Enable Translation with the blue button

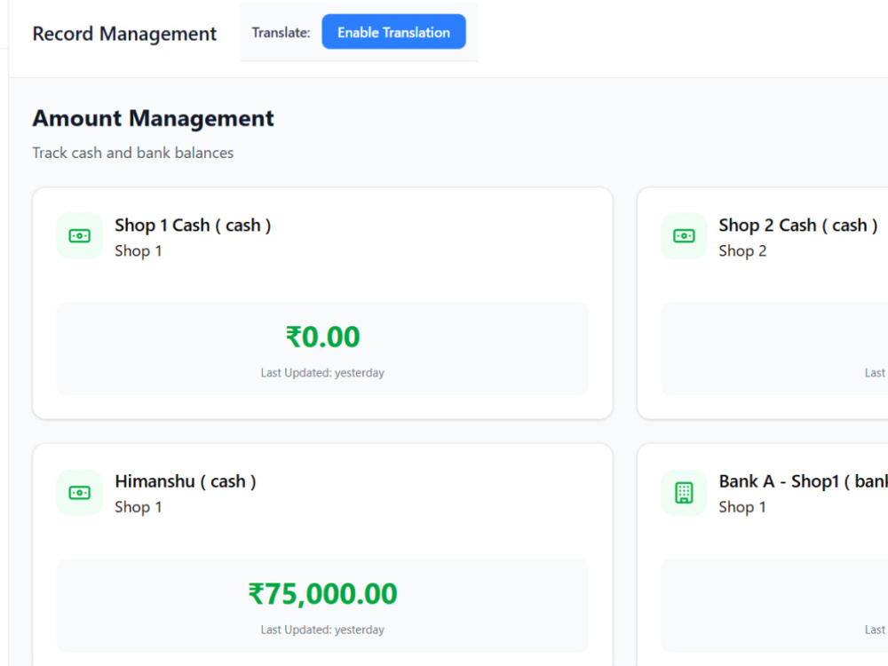(x=393, y=32)
